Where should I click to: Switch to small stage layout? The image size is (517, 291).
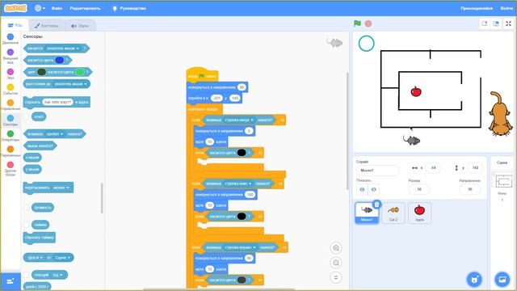pyautogui.click(x=485, y=23)
